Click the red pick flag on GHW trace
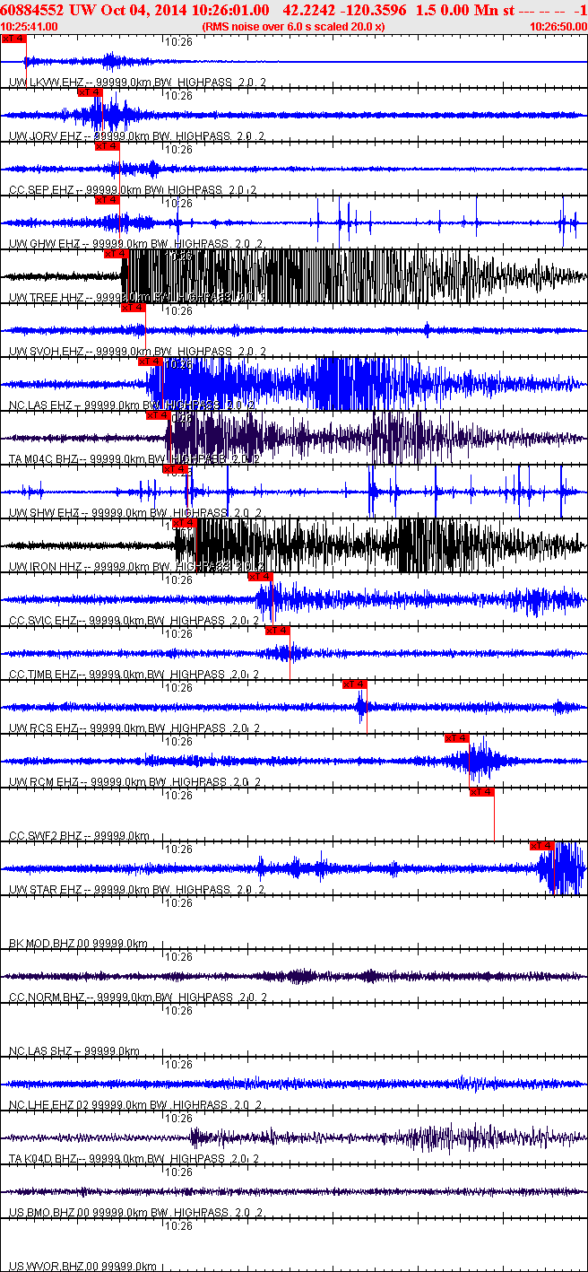Viewport: 588px width, 1272px height. (107, 200)
